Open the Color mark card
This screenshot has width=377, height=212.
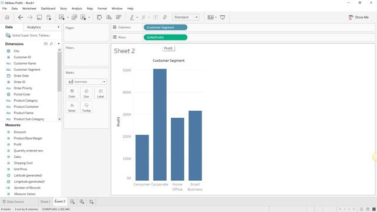(x=72, y=93)
